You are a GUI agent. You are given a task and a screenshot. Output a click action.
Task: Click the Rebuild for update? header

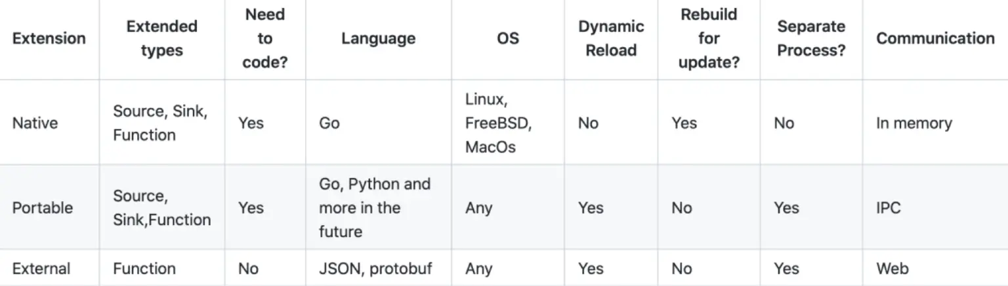[x=709, y=39]
